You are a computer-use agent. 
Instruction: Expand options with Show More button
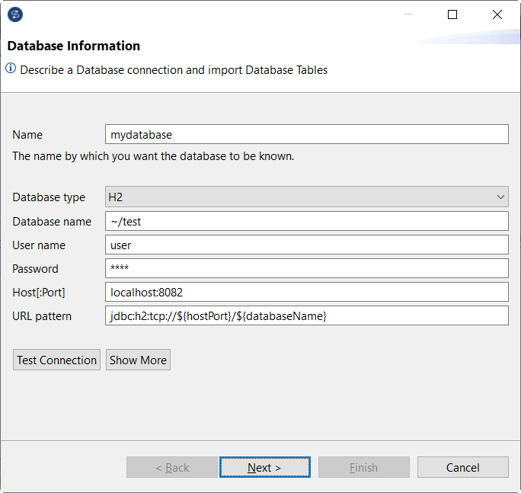tap(138, 360)
